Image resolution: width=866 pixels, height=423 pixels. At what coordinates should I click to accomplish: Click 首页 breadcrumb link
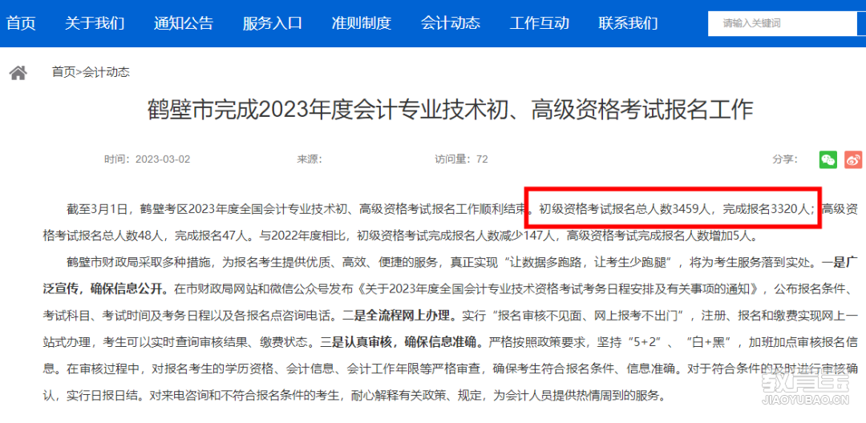[63, 72]
